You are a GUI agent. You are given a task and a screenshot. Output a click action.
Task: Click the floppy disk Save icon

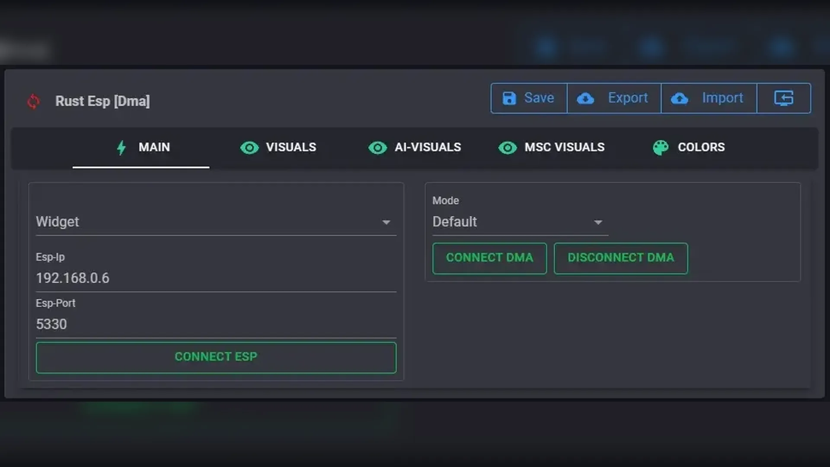[x=509, y=98]
